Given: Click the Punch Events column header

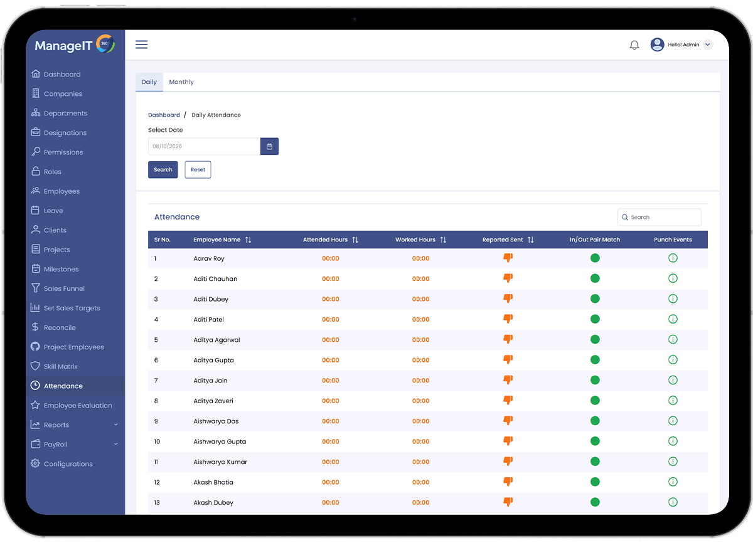Looking at the screenshot, I should click(673, 240).
